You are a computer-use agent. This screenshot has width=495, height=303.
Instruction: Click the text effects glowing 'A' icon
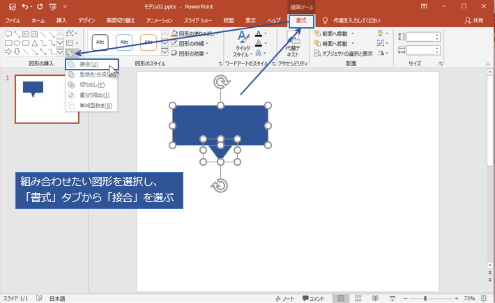pyautogui.click(x=259, y=53)
